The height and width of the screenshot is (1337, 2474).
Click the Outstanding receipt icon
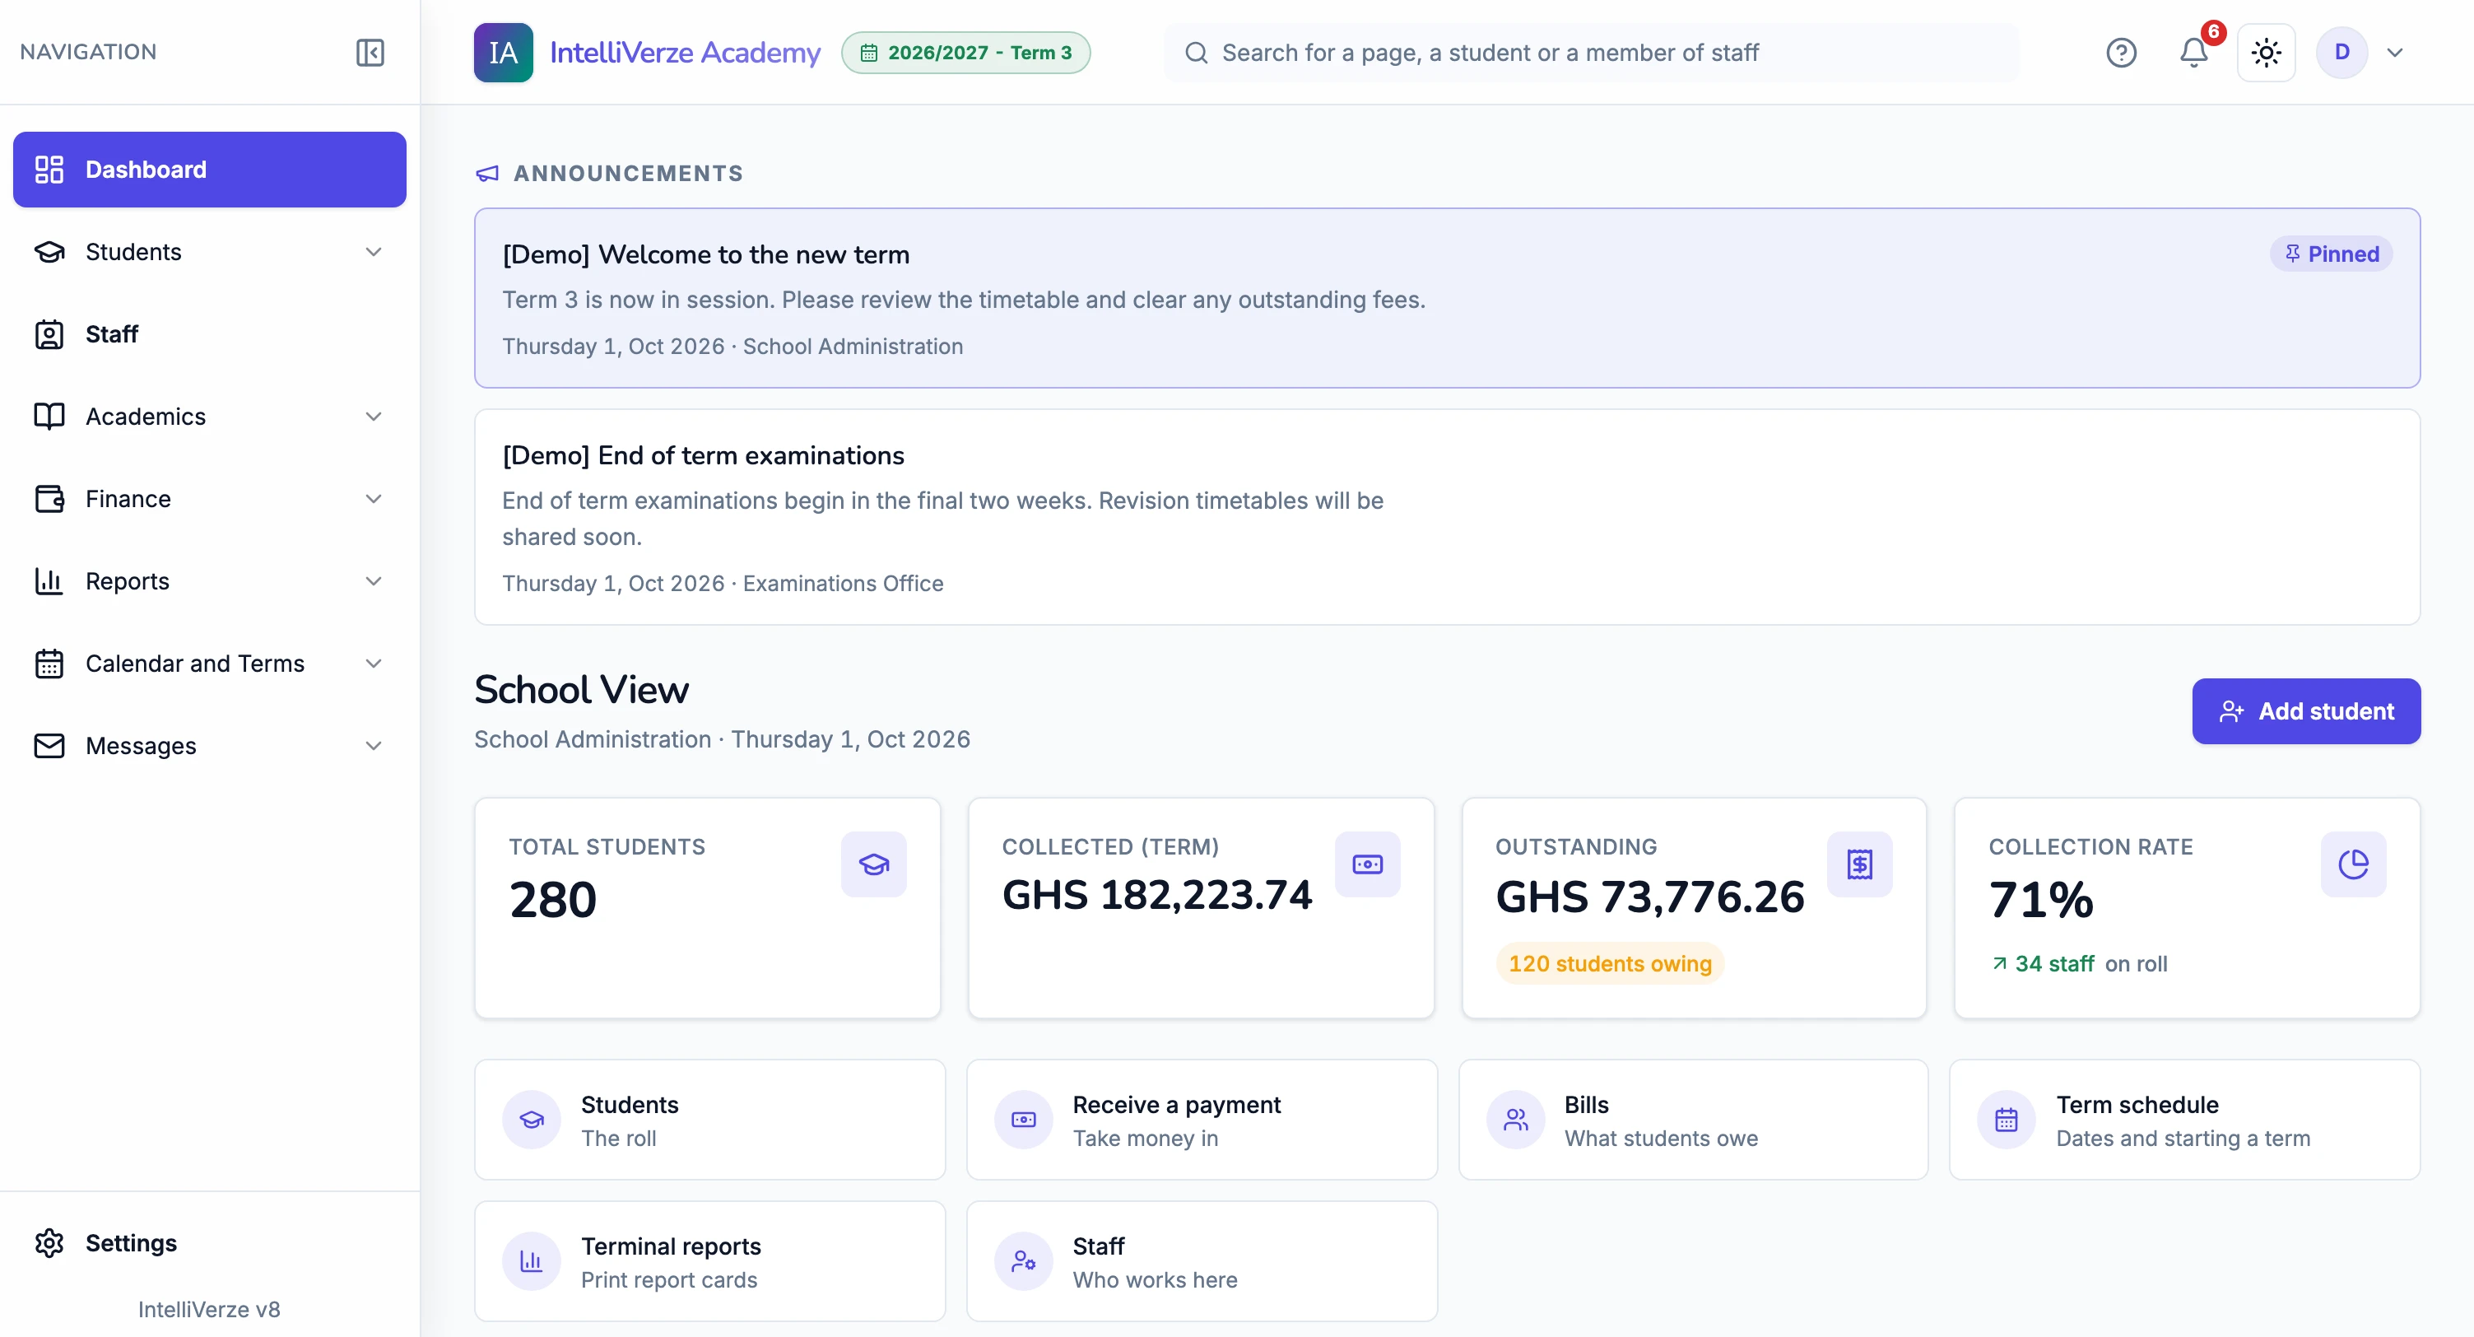pos(1858,864)
